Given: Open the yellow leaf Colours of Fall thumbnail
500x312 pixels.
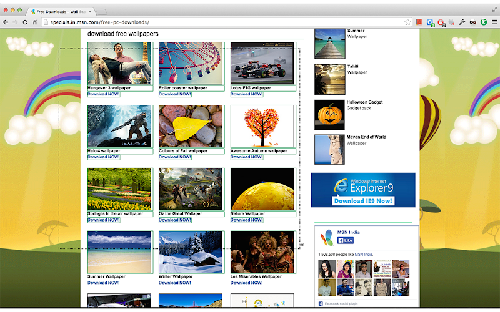Looking at the screenshot, I should click(191, 126).
